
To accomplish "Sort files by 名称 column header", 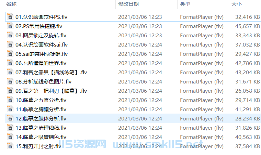I will tap(11, 4).
